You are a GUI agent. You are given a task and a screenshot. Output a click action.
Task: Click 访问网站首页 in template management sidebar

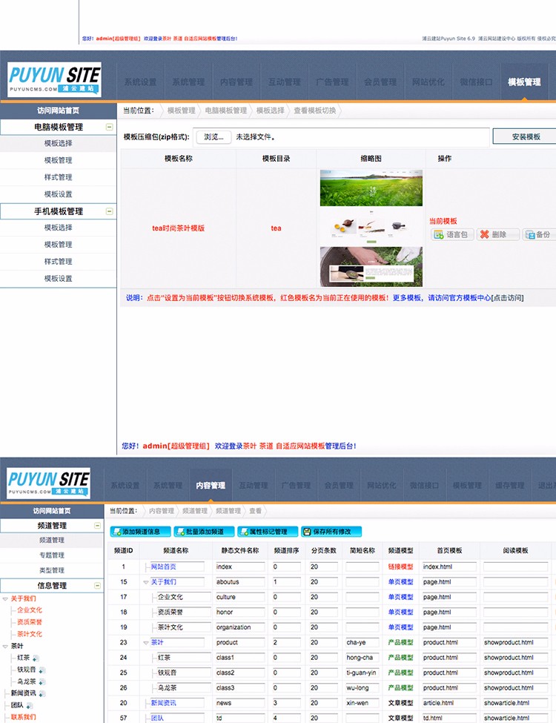(58, 110)
